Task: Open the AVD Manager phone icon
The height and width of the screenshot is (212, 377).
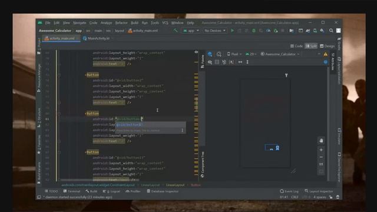Action: coord(315,31)
